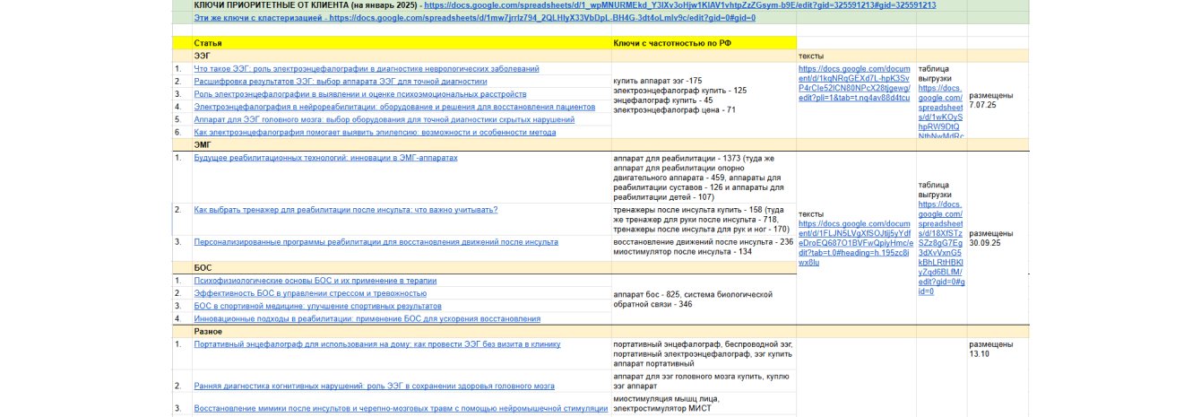Select 'Ключи с частотностью по РФ' header
Image resolution: width=1201 pixels, height=417 pixels.
[704, 43]
